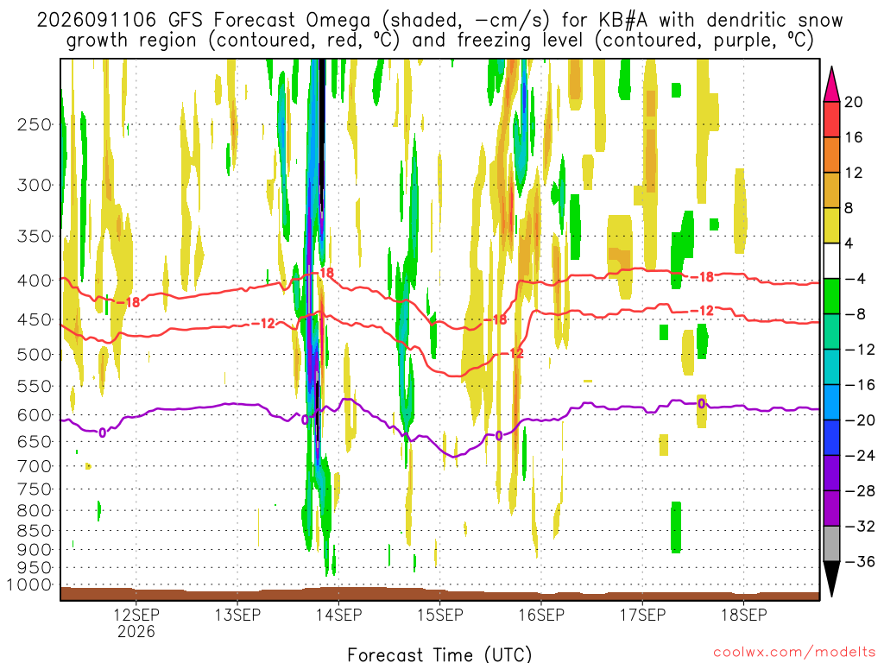
Task: Click the 12SEP 2026 axis label
Action: [x=136, y=622]
